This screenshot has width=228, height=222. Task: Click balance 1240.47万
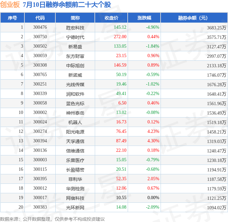[217, 151]
